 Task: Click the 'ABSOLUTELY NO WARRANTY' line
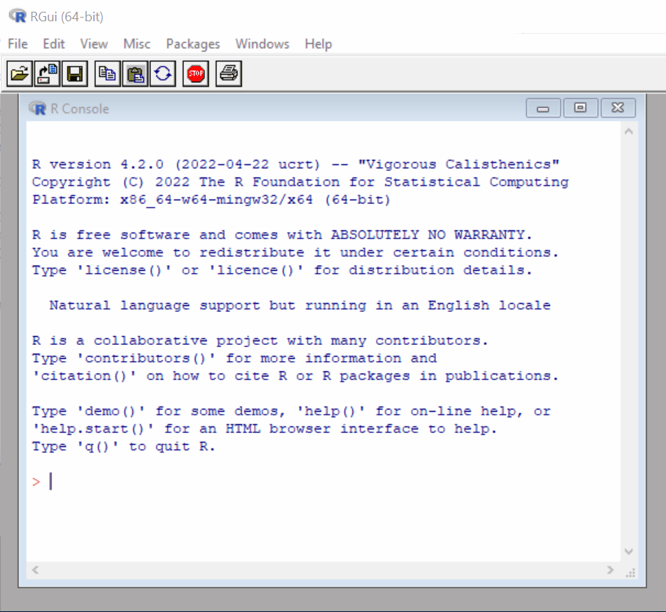[282, 235]
